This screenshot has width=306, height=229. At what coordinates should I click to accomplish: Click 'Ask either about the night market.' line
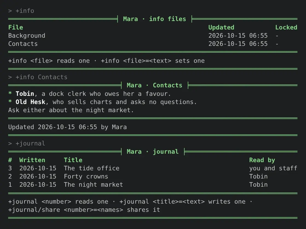71,110
